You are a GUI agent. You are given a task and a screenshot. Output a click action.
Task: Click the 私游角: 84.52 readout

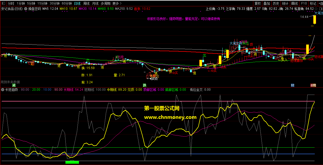click(304, 9)
